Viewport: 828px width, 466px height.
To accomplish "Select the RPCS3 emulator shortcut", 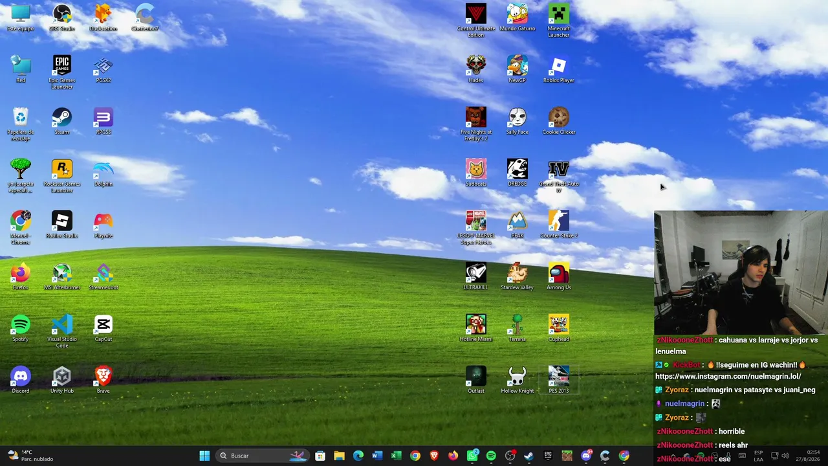I will point(103,121).
